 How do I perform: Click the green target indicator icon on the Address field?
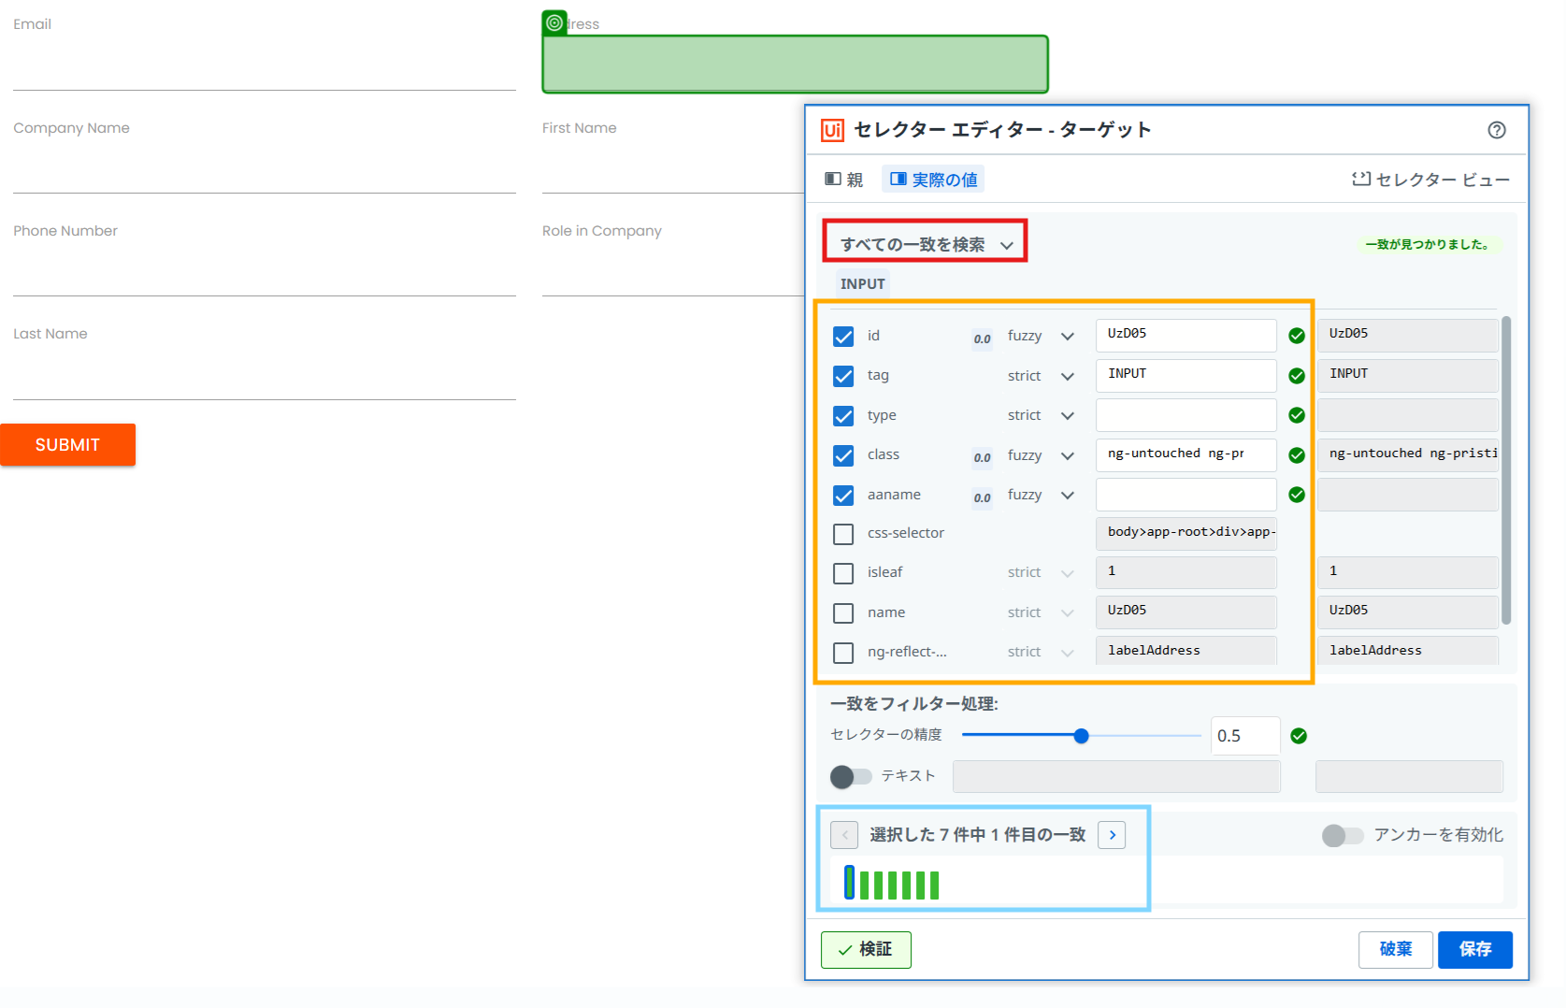[554, 22]
